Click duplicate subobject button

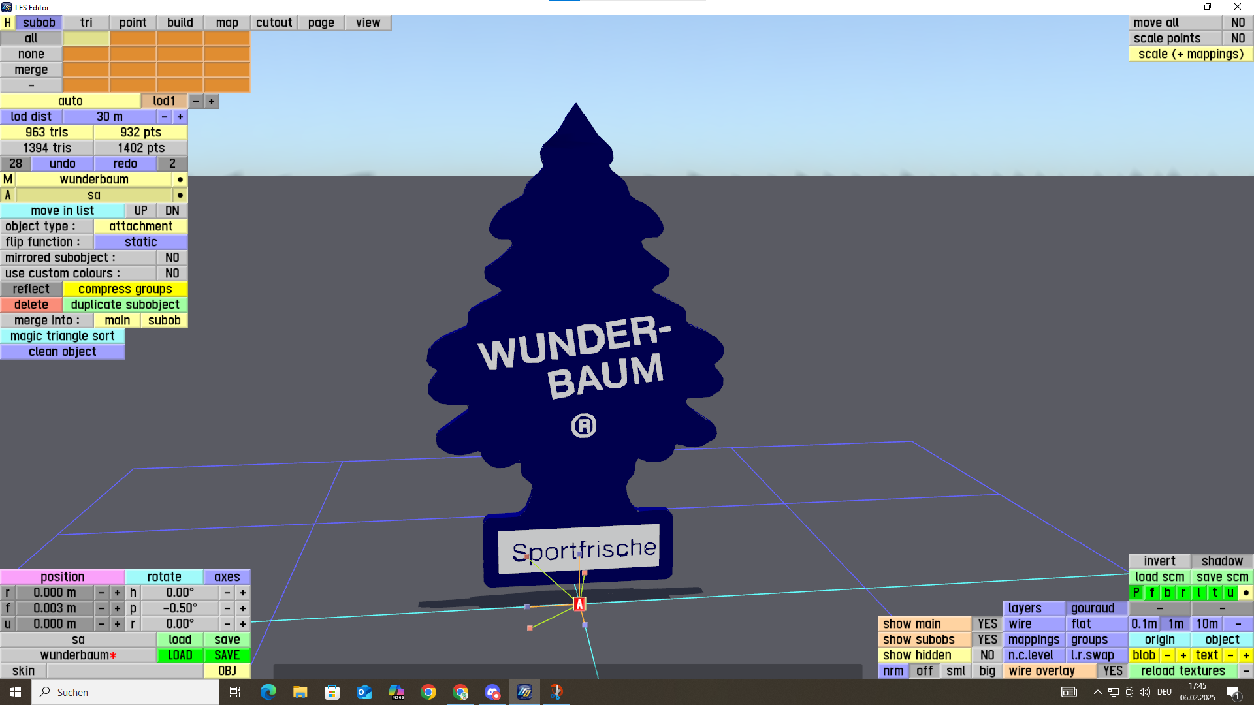(x=125, y=305)
